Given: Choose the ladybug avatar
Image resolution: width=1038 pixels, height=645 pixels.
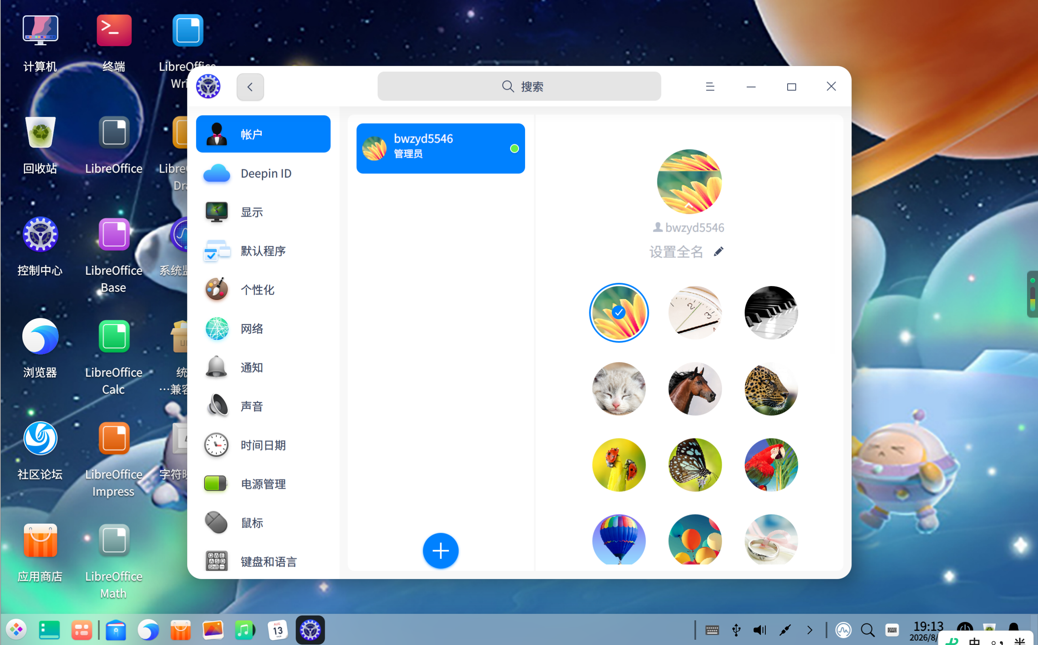Looking at the screenshot, I should [x=619, y=465].
